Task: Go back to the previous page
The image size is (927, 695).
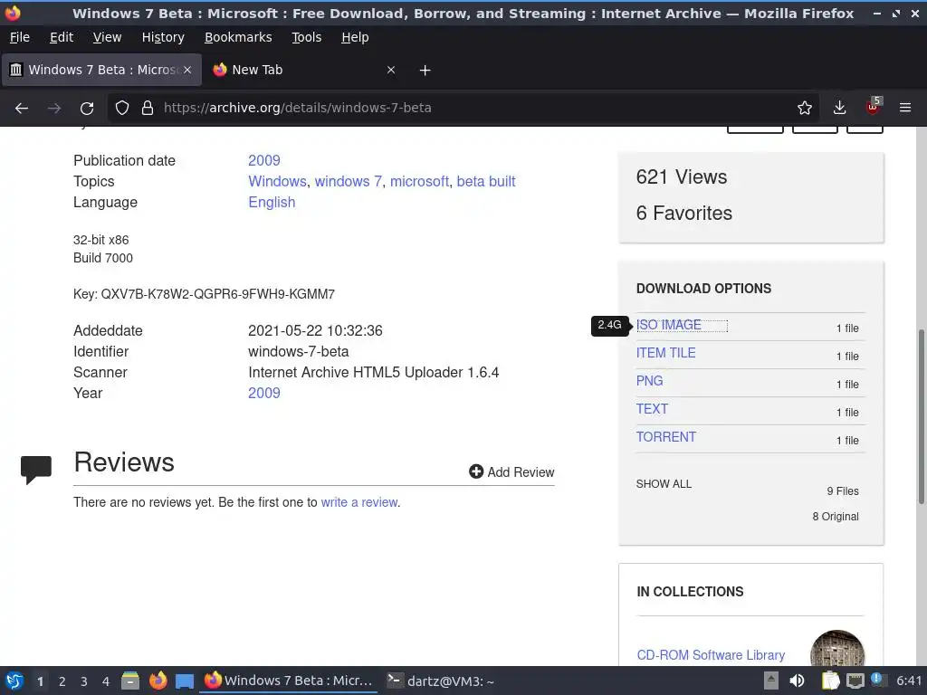Action: [x=22, y=109]
